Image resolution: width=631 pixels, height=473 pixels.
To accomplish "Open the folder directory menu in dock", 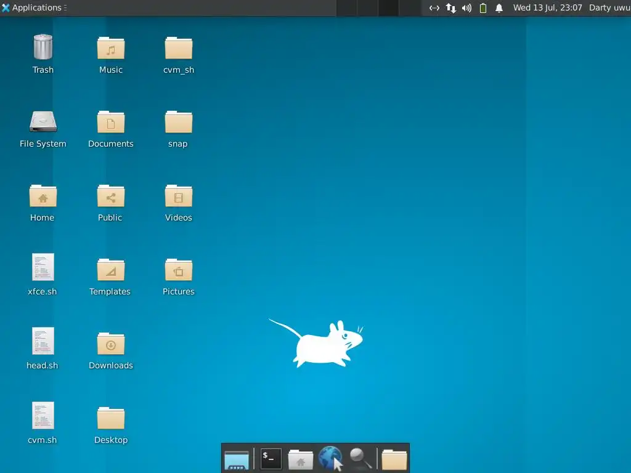I will 394,459.
